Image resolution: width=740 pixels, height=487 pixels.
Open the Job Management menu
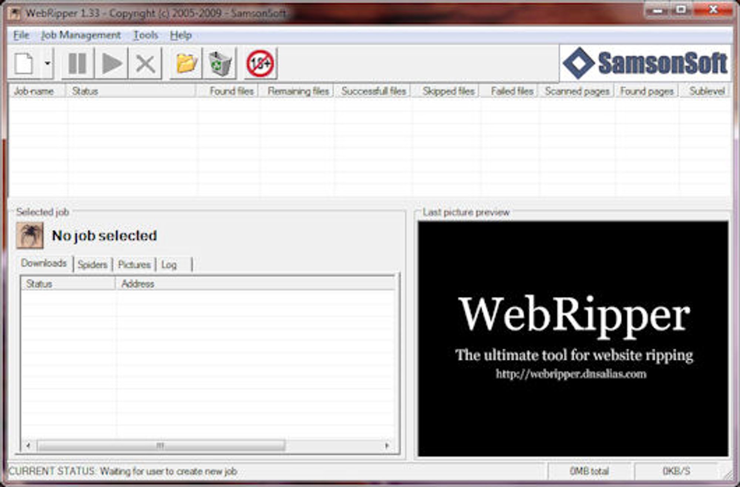coord(81,35)
